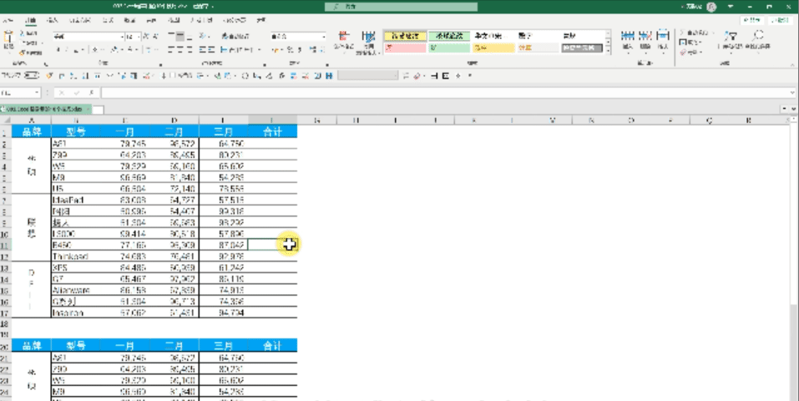The image size is (799, 401).
Task: Click the Decrease Indent icon
Action: tap(203, 49)
